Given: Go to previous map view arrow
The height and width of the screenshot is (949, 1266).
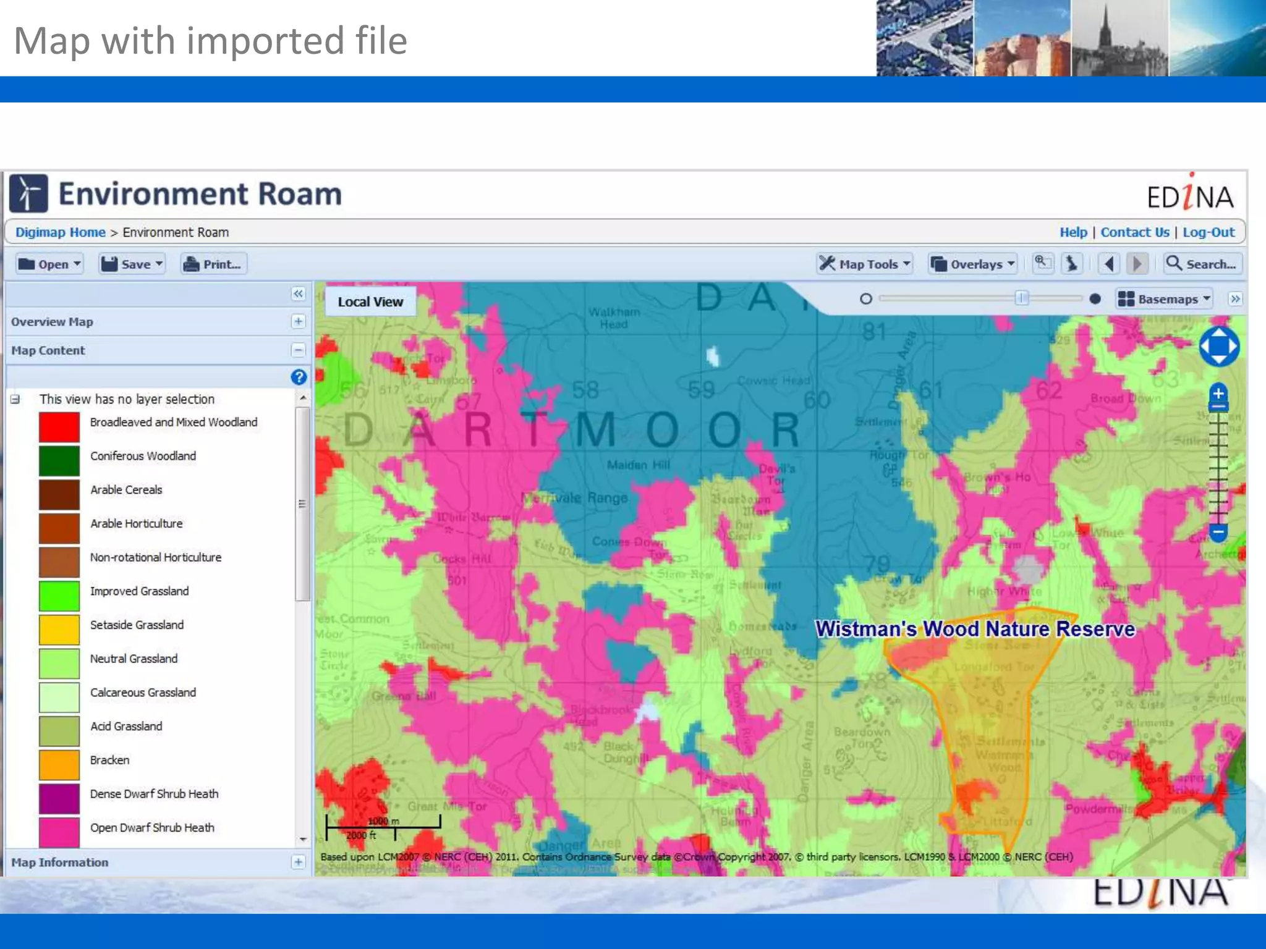Looking at the screenshot, I should pos(1109,264).
